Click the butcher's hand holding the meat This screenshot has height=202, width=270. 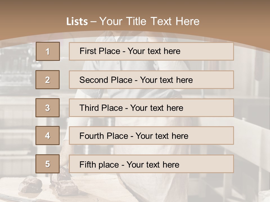click(x=63, y=164)
